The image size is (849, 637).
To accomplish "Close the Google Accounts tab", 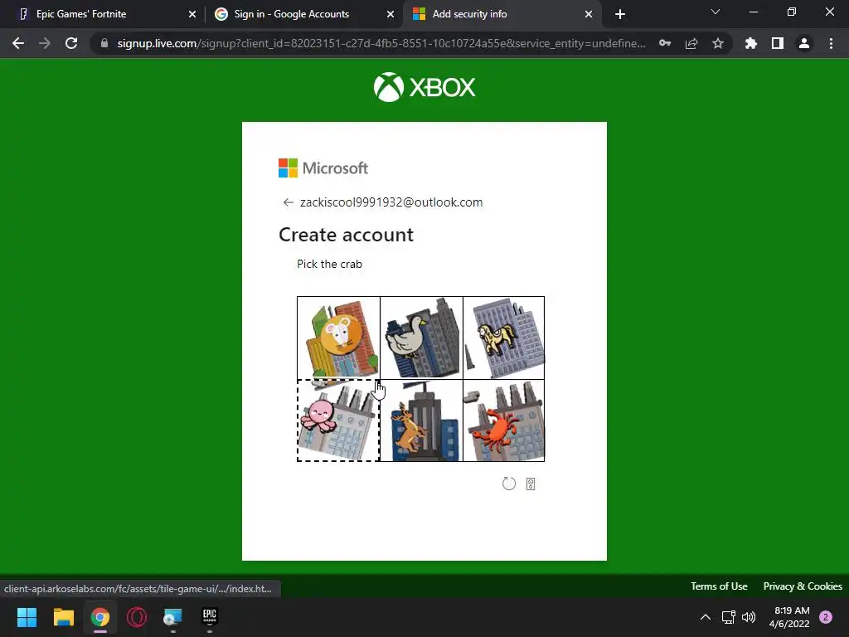I will [391, 14].
